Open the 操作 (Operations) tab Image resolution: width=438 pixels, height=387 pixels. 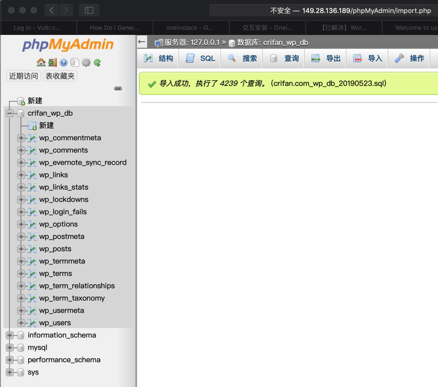click(409, 58)
